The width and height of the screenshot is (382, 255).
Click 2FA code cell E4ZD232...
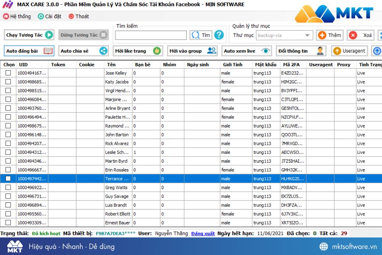point(293,73)
